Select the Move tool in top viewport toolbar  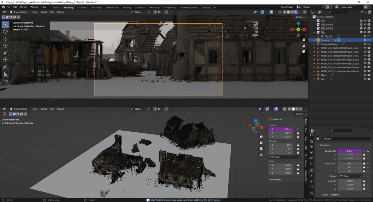[5, 39]
